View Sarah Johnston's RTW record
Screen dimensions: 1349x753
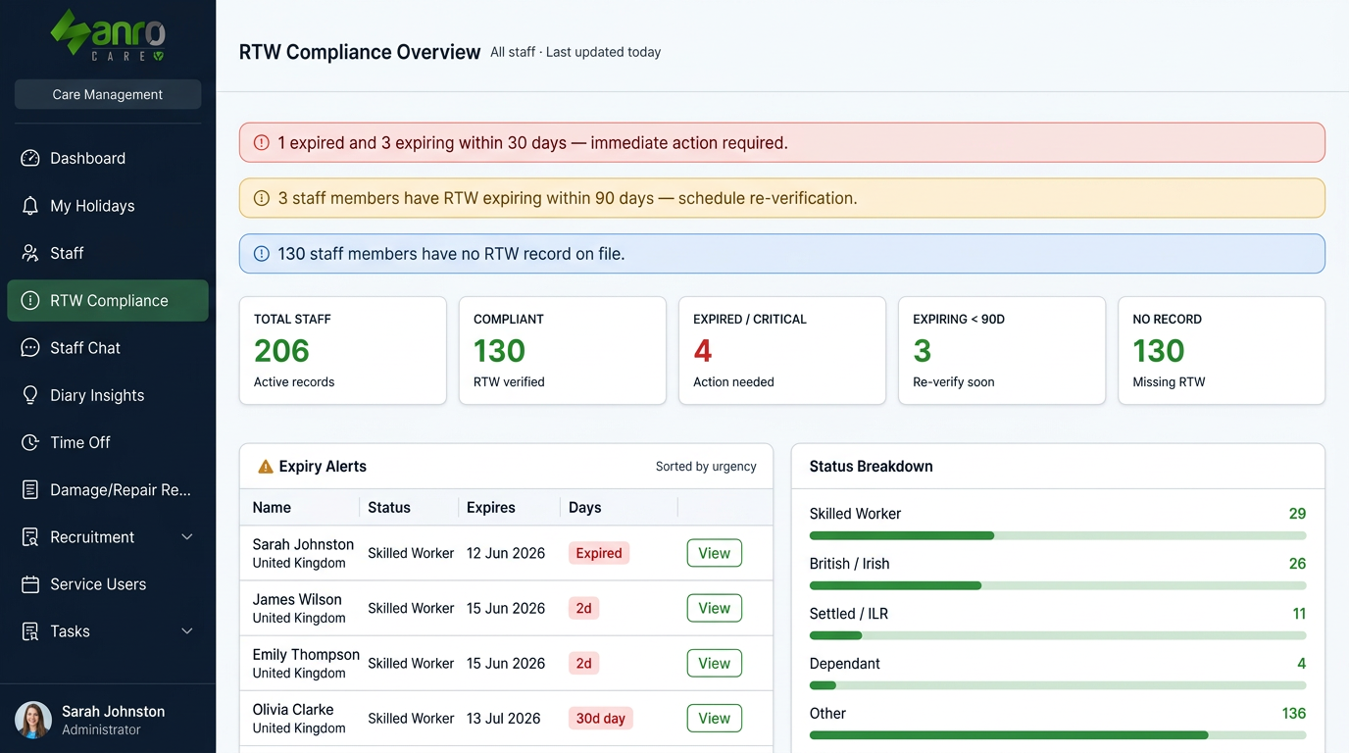point(714,553)
